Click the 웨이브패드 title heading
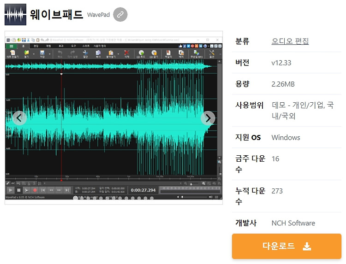This screenshot has height=264, width=346. point(56,15)
